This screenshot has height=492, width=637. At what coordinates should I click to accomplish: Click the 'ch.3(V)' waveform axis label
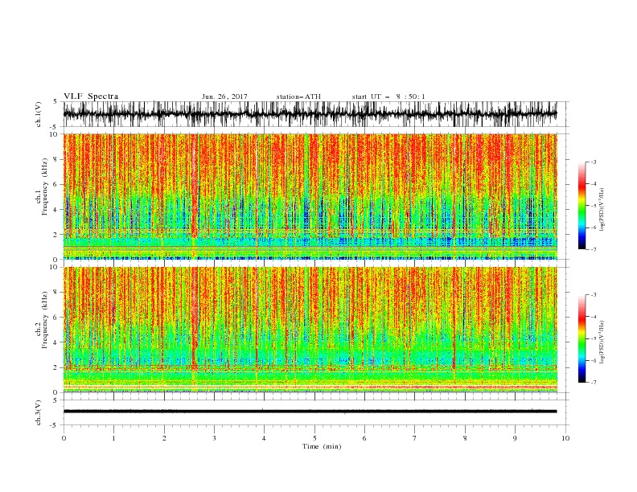pyautogui.click(x=39, y=412)
